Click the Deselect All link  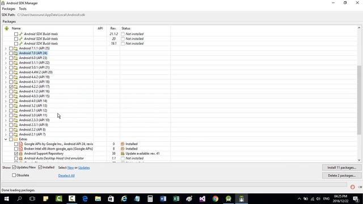pyautogui.click(x=66, y=176)
